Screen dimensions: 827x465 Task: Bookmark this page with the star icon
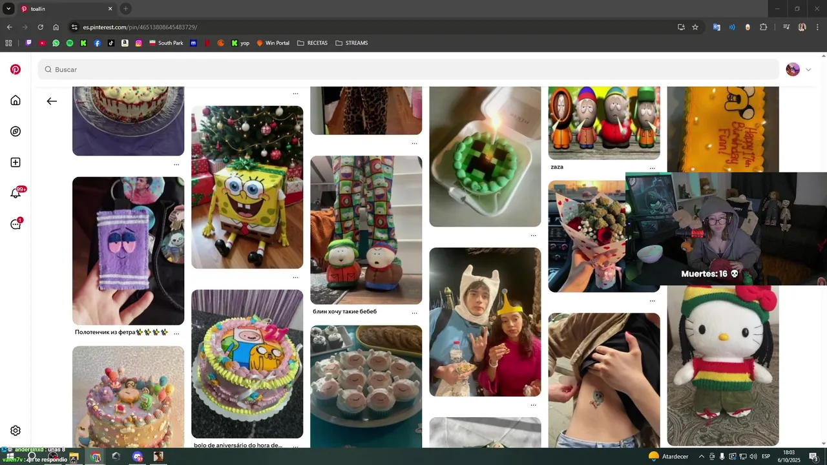[695, 27]
